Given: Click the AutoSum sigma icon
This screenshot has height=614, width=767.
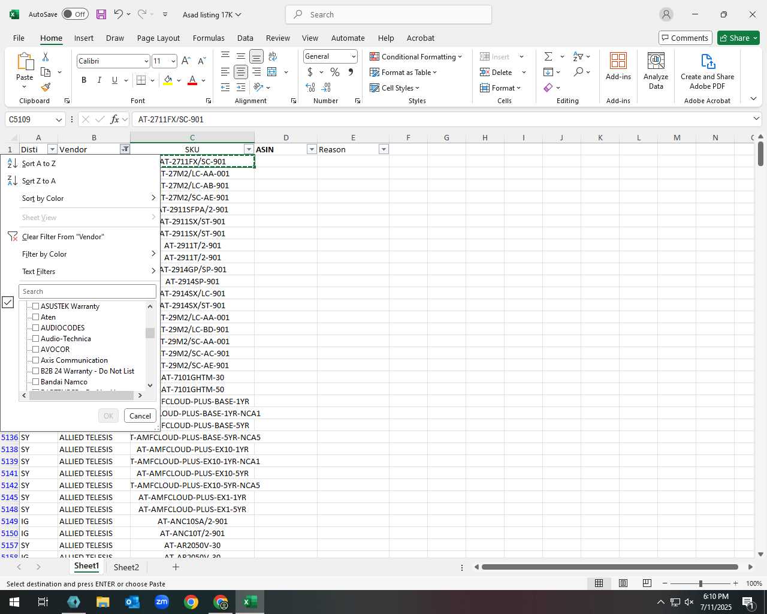Looking at the screenshot, I should pyautogui.click(x=548, y=56).
